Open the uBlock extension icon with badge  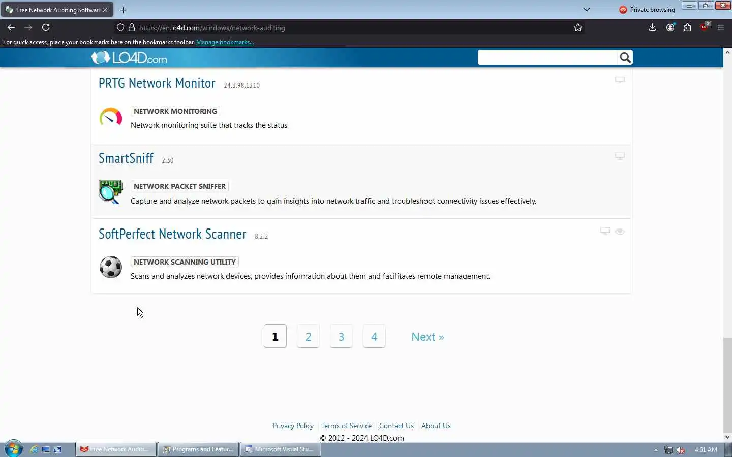point(705,27)
